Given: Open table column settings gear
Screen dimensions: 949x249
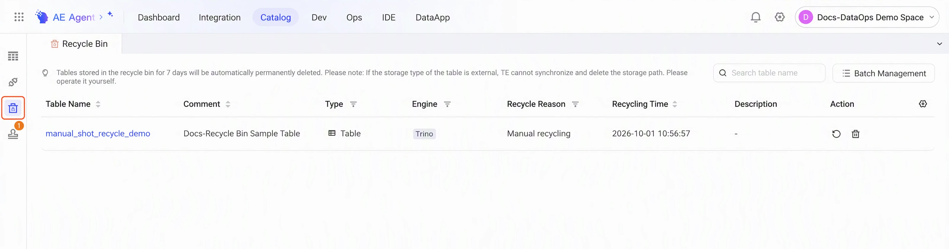Looking at the screenshot, I should coord(923,104).
